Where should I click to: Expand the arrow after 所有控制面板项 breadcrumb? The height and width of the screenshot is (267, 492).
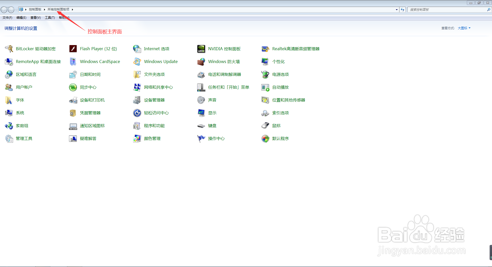(x=73, y=9)
